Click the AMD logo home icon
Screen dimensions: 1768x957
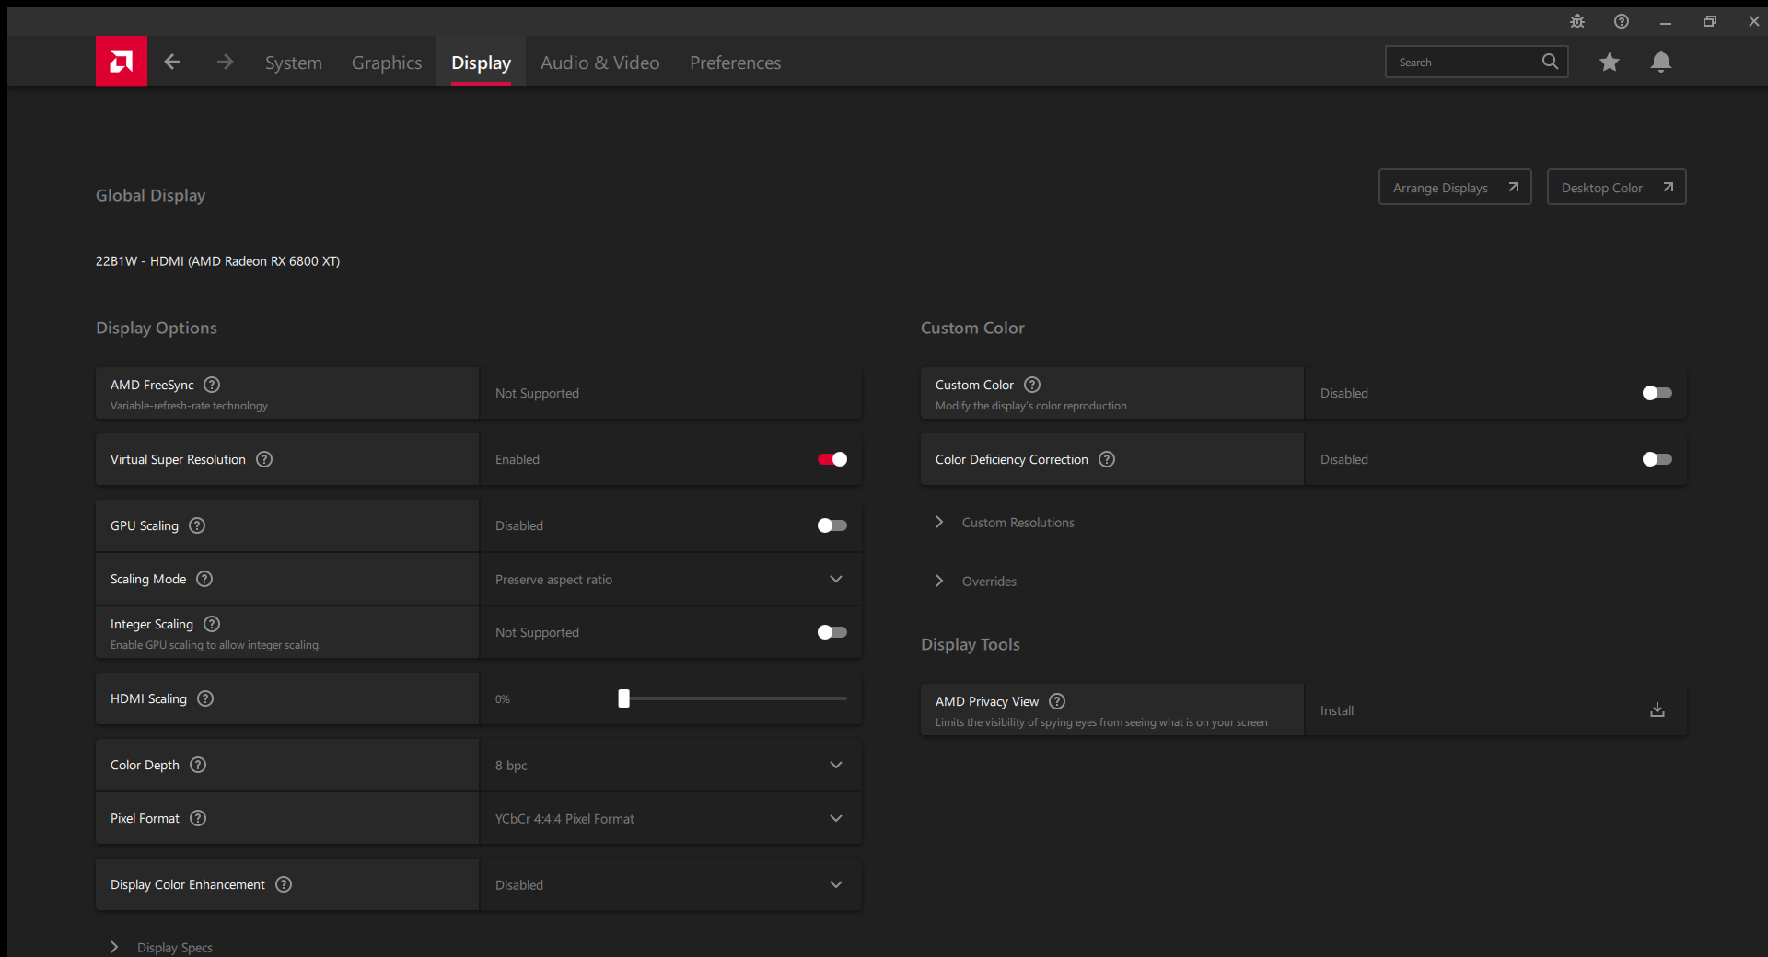click(121, 62)
